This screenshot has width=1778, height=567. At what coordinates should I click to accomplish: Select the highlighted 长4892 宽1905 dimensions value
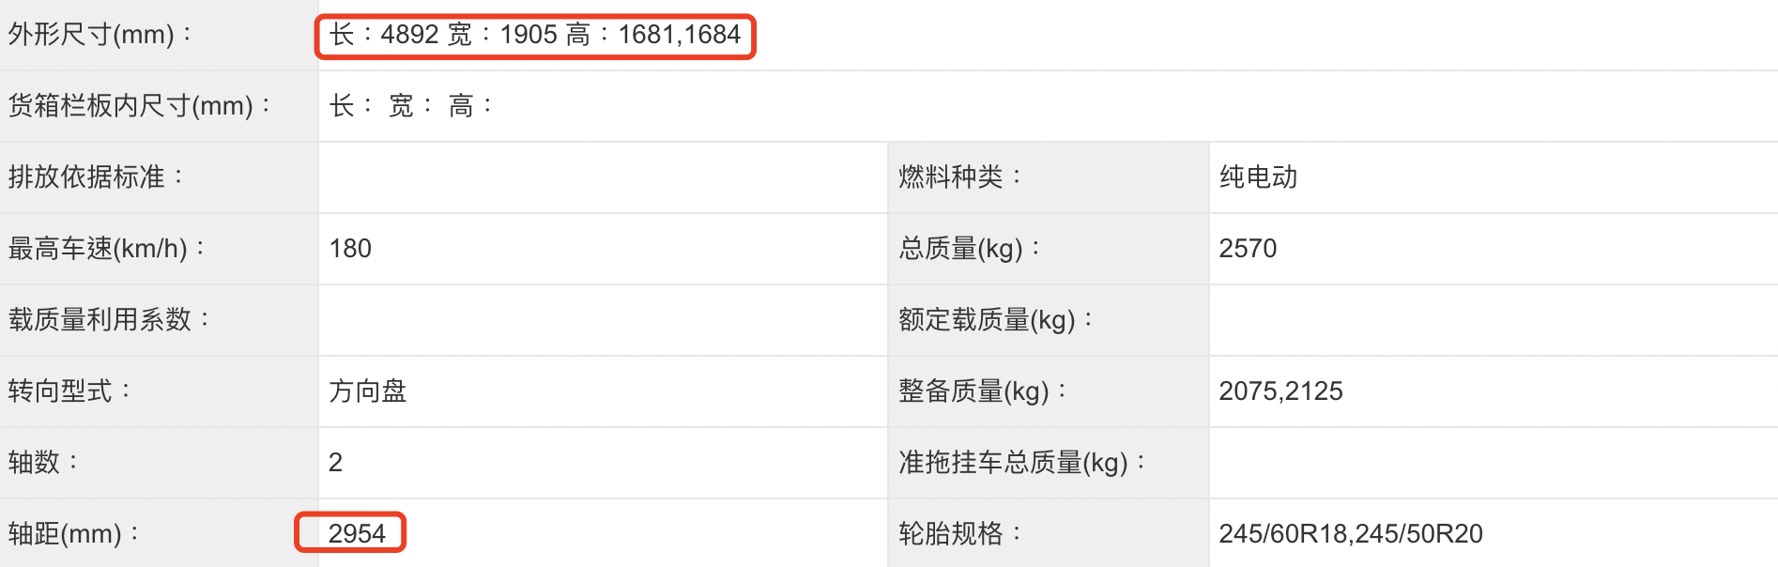(x=535, y=36)
